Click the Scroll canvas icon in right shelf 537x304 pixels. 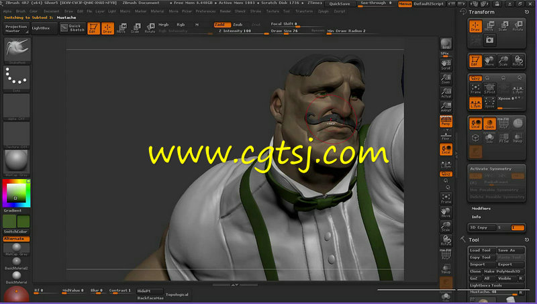tap(446, 64)
